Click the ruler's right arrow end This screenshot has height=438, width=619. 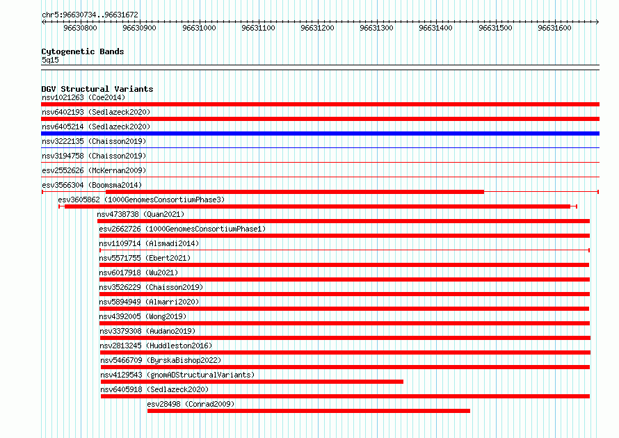click(x=597, y=22)
